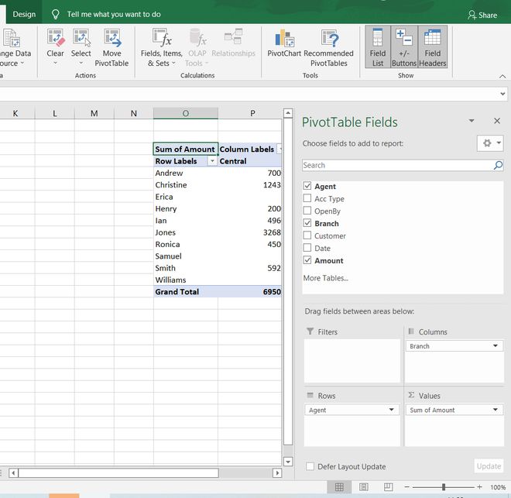Toggle Field Headers display
The height and width of the screenshot is (498, 511).
[x=432, y=47]
